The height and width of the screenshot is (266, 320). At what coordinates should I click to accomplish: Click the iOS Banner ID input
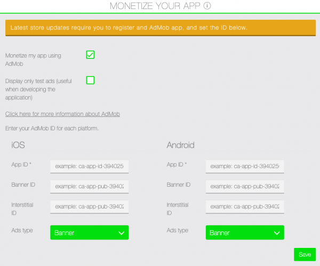[89, 186]
